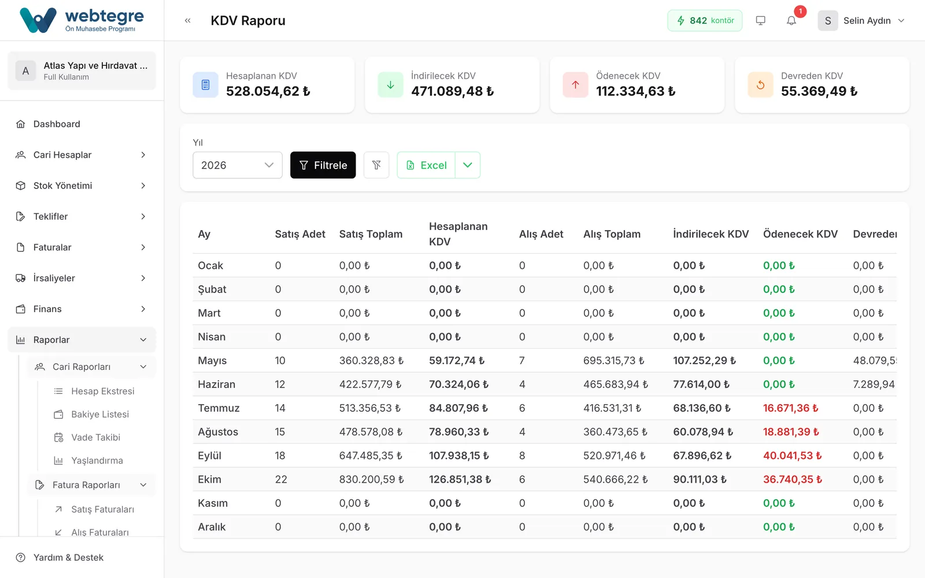Click the Hesaplanan KDV card icon

[205, 85]
